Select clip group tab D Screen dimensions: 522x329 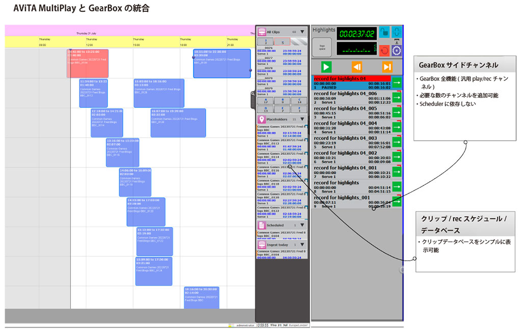pyautogui.click(x=265, y=109)
